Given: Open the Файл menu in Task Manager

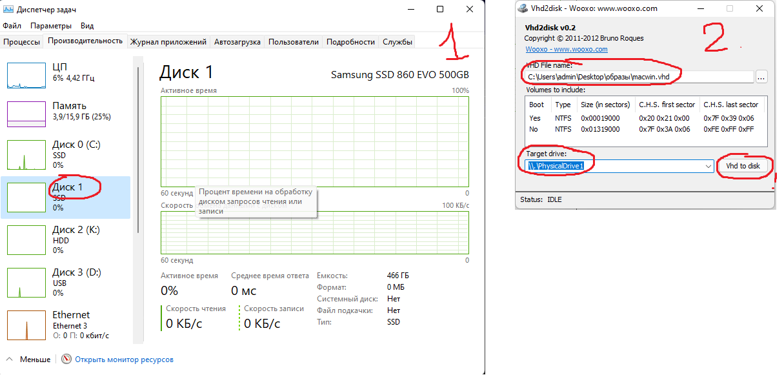Looking at the screenshot, I should [12, 26].
